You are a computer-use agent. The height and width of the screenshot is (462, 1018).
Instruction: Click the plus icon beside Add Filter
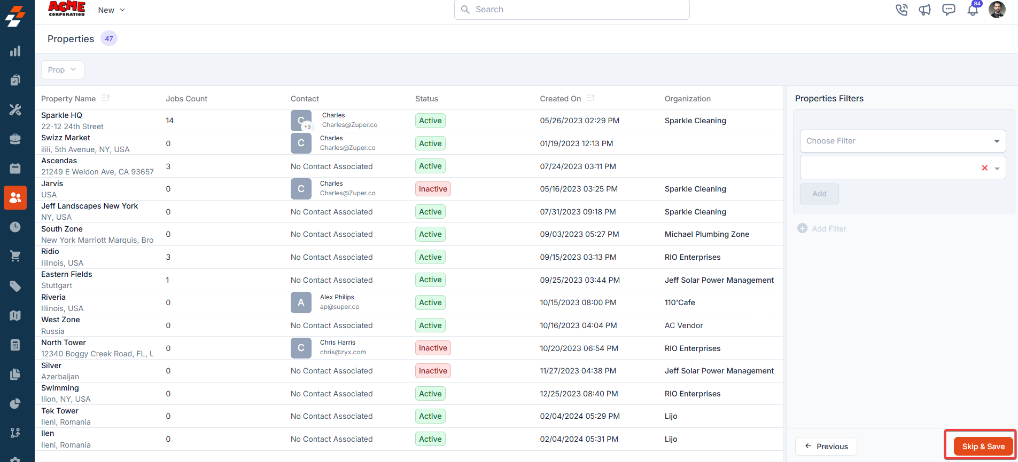(x=802, y=228)
